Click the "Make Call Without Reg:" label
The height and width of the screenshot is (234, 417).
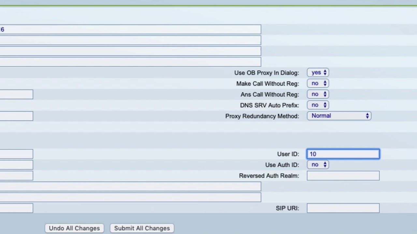click(x=267, y=84)
